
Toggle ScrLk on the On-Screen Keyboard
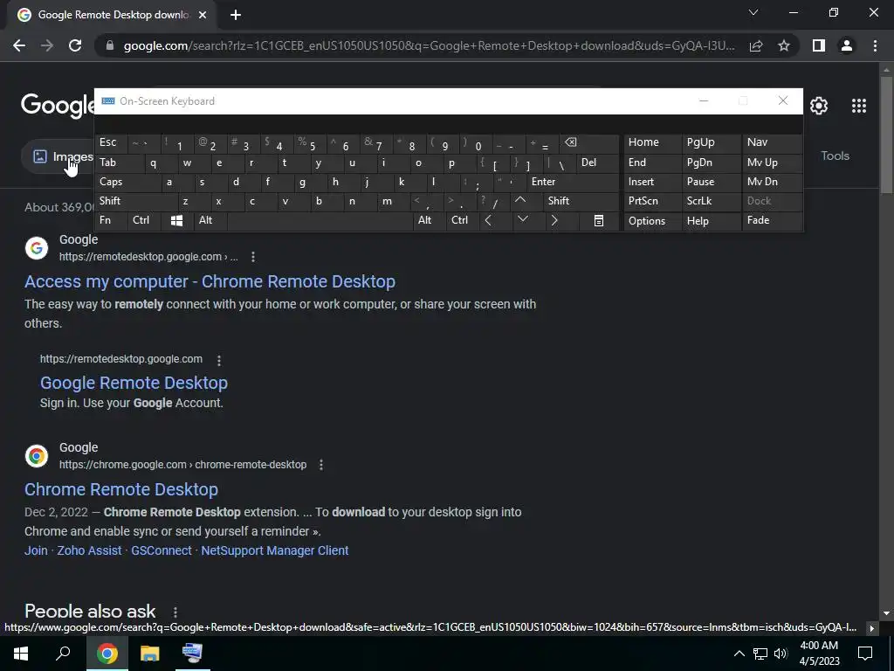(711, 201)
